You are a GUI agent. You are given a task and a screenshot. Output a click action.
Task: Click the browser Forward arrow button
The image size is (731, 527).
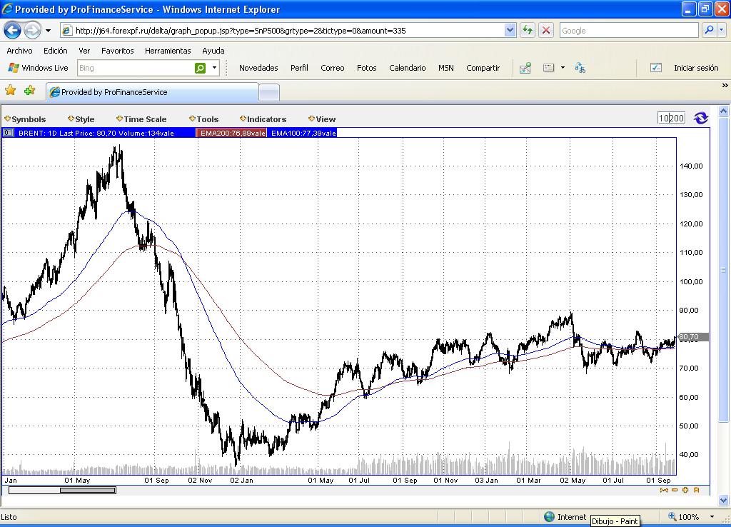(x=32, y=31)
